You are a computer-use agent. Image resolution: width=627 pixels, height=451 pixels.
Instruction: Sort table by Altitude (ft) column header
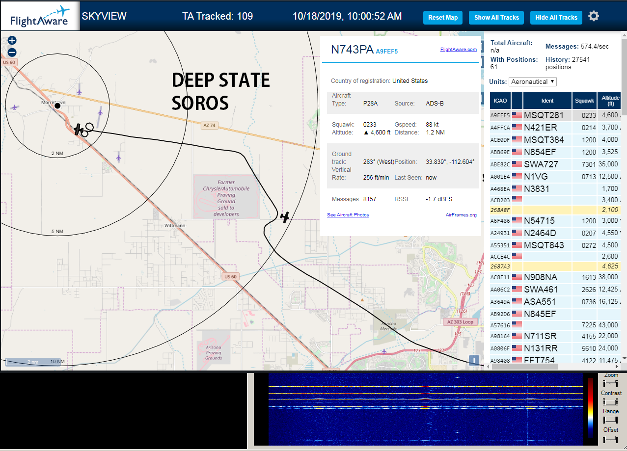(609, 101)
